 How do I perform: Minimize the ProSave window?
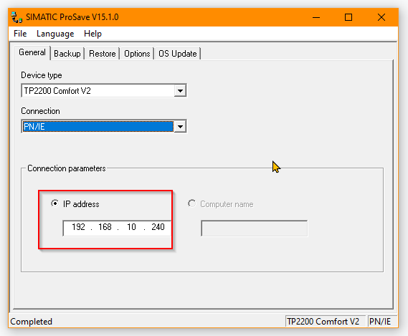[316, 17]
